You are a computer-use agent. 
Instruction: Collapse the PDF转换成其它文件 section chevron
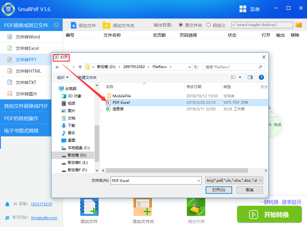click(x=56, y=26)
